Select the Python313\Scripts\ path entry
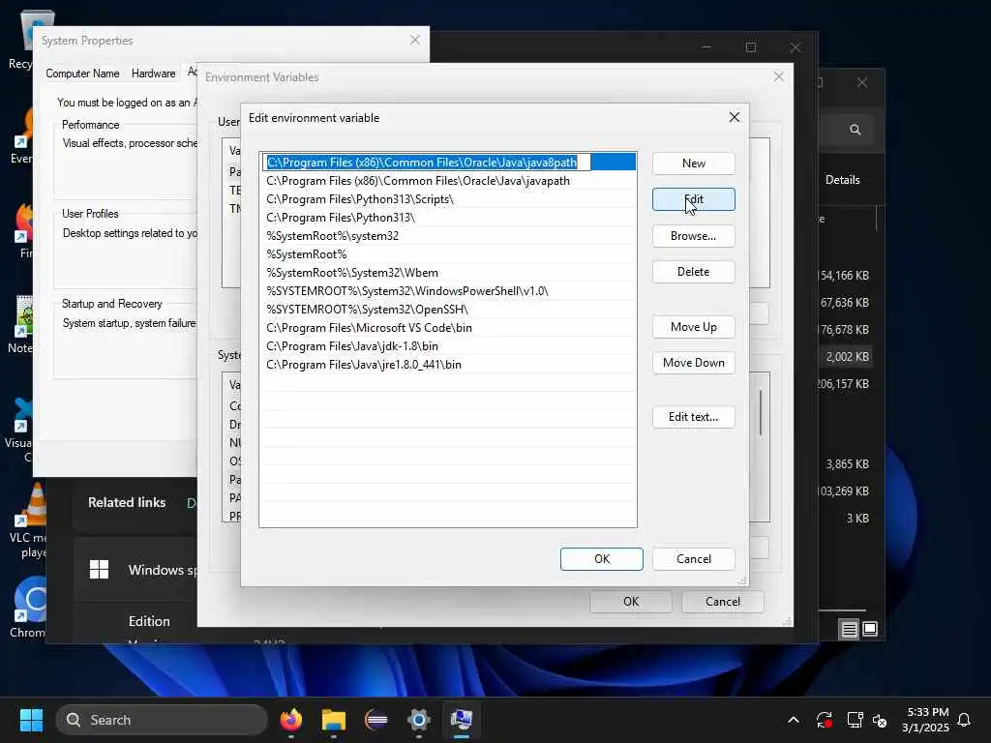 pos(447,199)
